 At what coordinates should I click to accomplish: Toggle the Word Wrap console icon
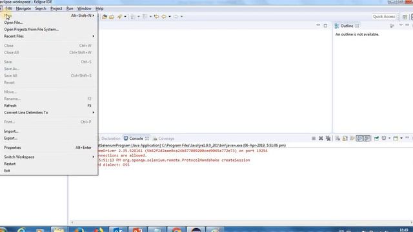352,139
